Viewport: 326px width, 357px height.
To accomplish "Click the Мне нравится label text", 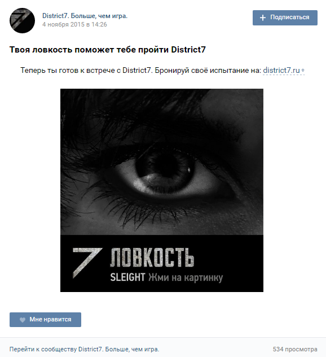I will [x=50, y=319].
